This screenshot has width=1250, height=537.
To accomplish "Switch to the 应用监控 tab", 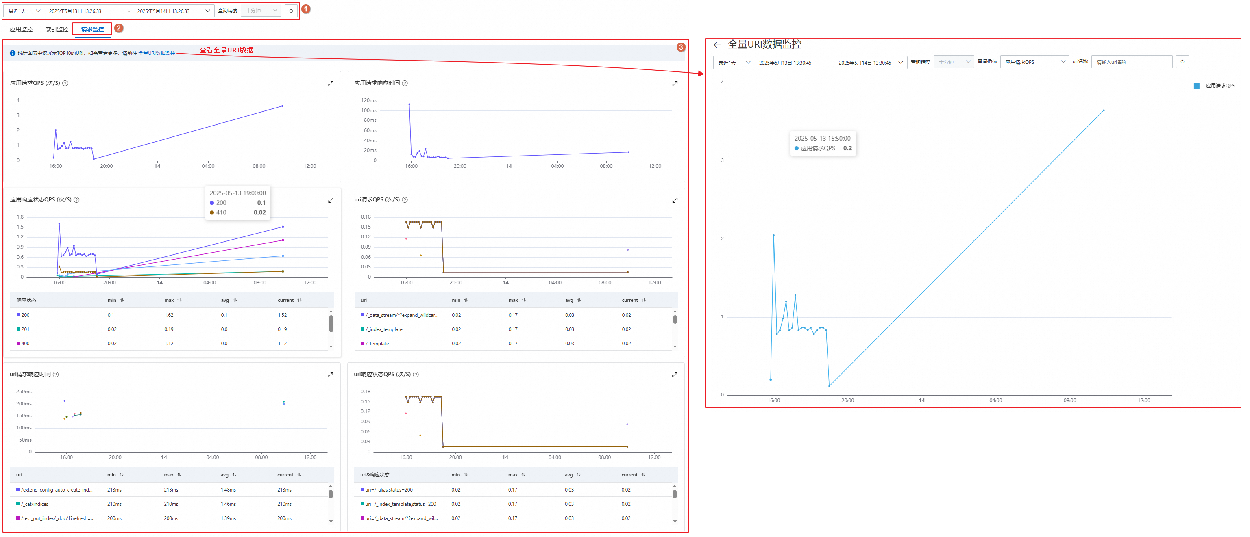I will click(x=21, y=30).
